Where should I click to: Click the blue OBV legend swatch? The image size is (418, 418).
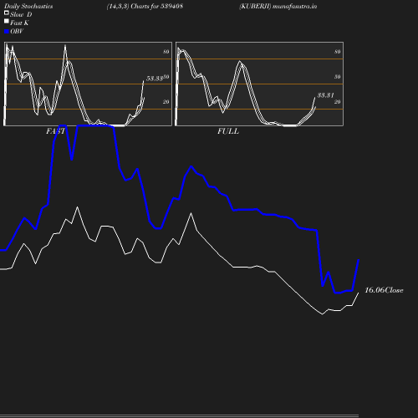7,32
